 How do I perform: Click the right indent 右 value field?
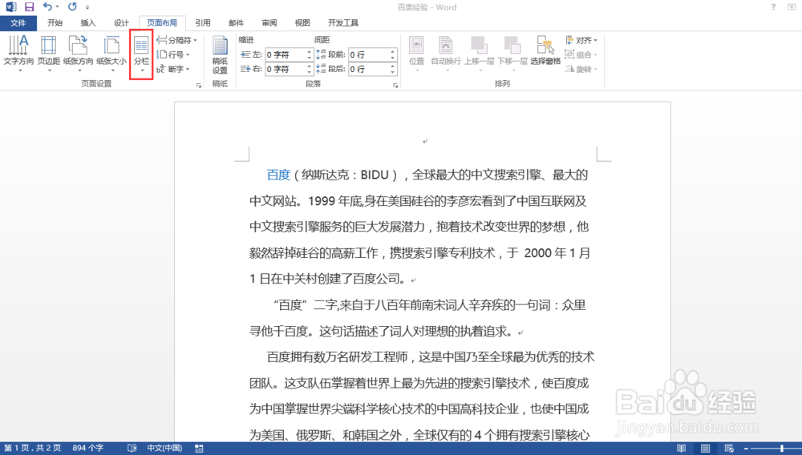coord(285,68)
